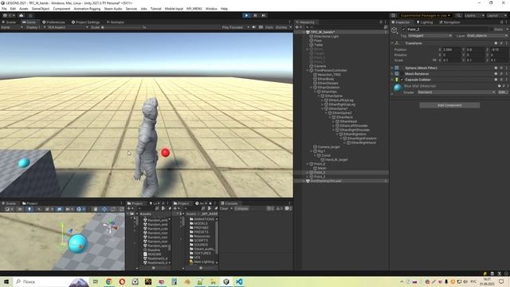The height and width of the screenshot is (287, 510).
Task: Click the blue material preview sphere
Action: [x=398, y=88]
